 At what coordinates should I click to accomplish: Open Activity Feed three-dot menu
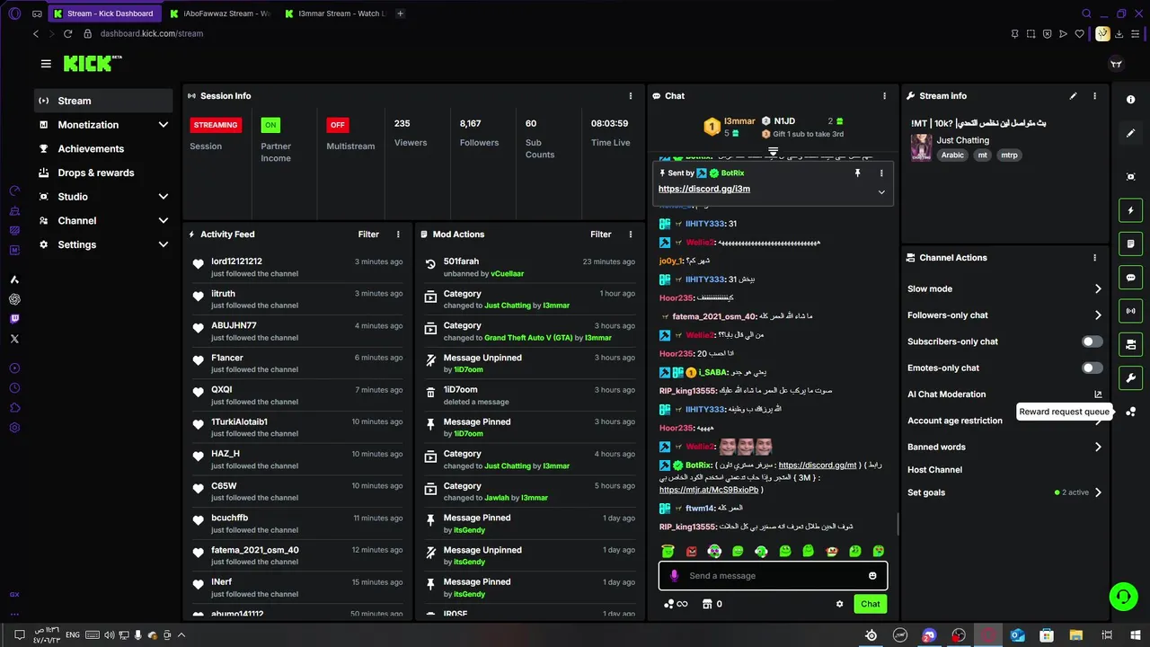[398, 235]
